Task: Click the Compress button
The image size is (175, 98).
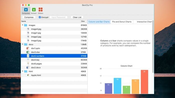Action: pyautogui.click(x=29, y=17)
